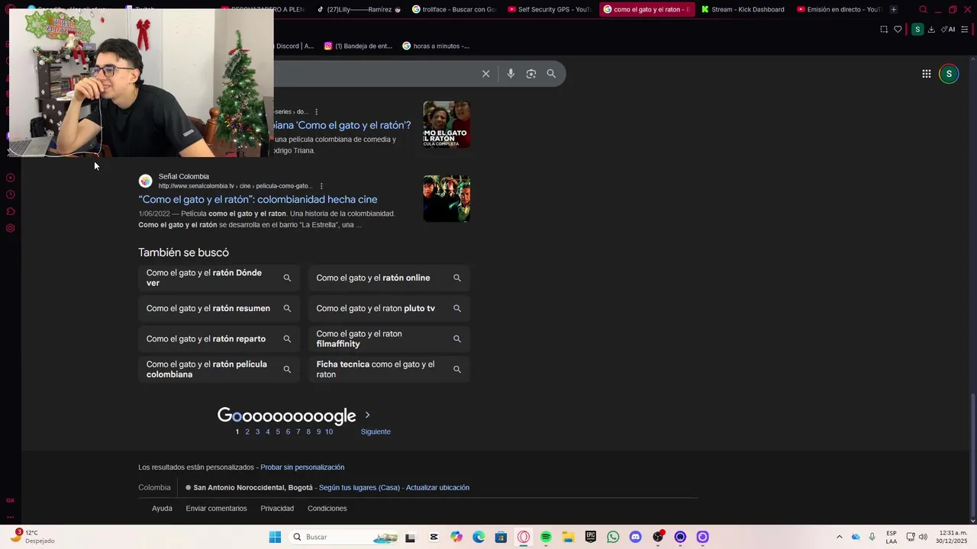Search suggestion ratón online
The height and width of the screenshot is (549, 977).
[389, 278]
